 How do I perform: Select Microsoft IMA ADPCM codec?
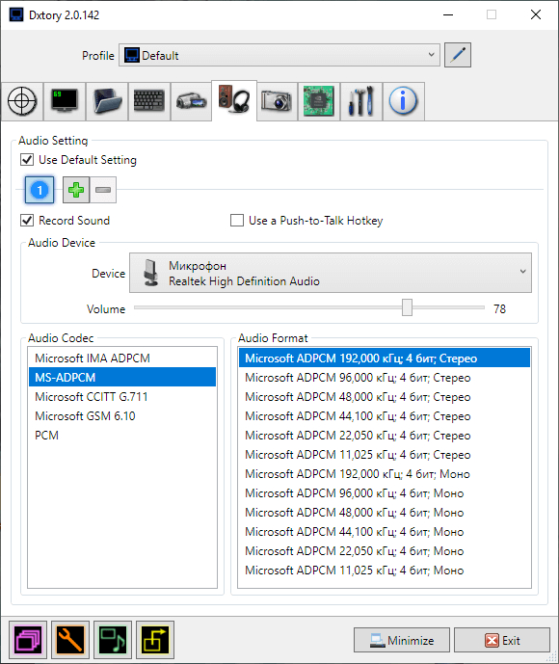(x=122, y=359)
